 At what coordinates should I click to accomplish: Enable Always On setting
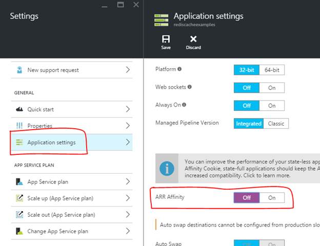pyautogui.click(x=272, y=106)
